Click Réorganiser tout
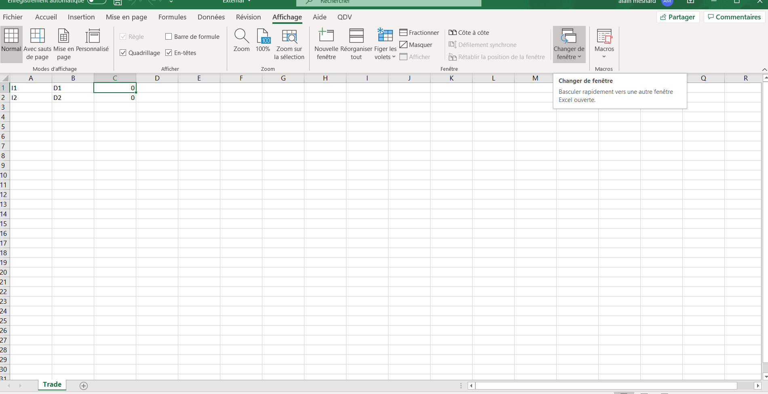Screen dimensions: 768x394 pos(356,44)
